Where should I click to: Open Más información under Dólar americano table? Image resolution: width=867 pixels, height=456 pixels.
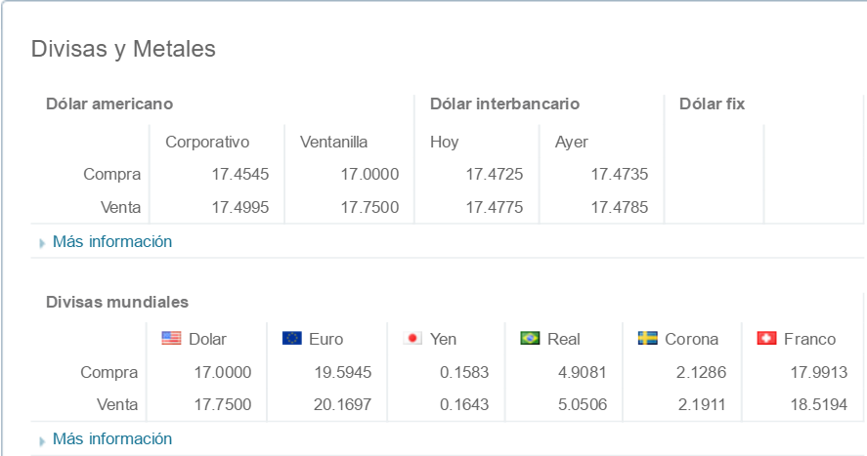(112, 241)
